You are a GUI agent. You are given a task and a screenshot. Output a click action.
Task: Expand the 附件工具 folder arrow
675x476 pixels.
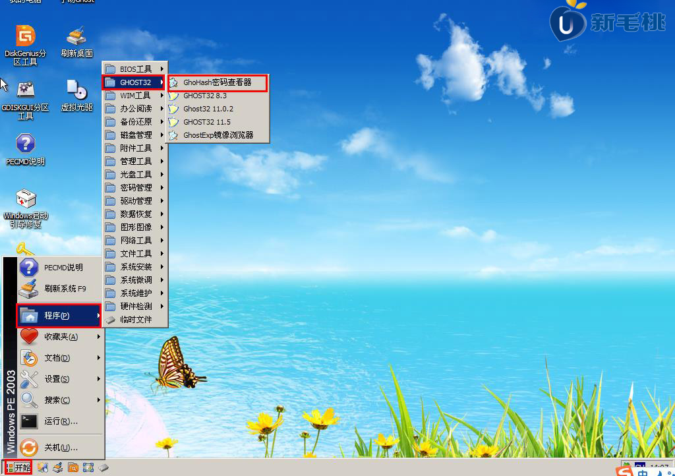[x=162, y=148]
